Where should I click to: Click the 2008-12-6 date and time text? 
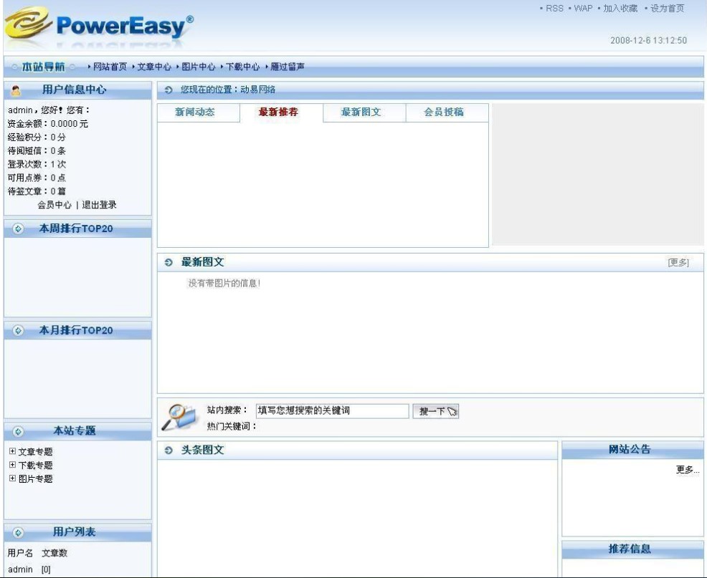[x=648, y=41]
